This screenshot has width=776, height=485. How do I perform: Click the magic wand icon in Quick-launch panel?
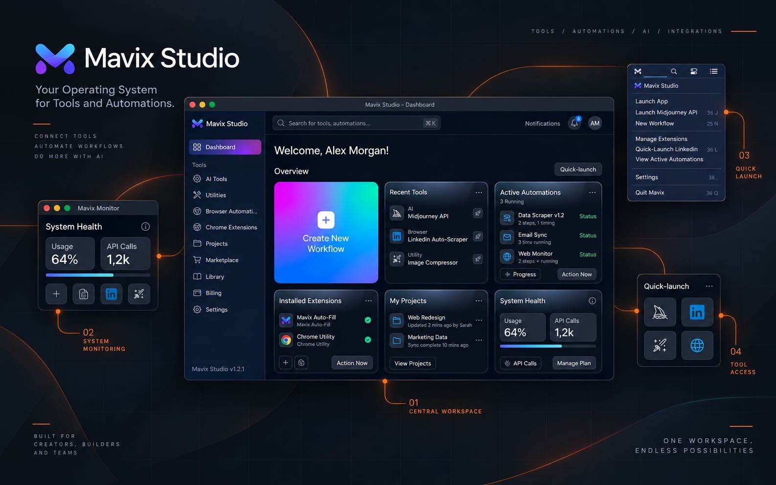(x=660, y=345)
